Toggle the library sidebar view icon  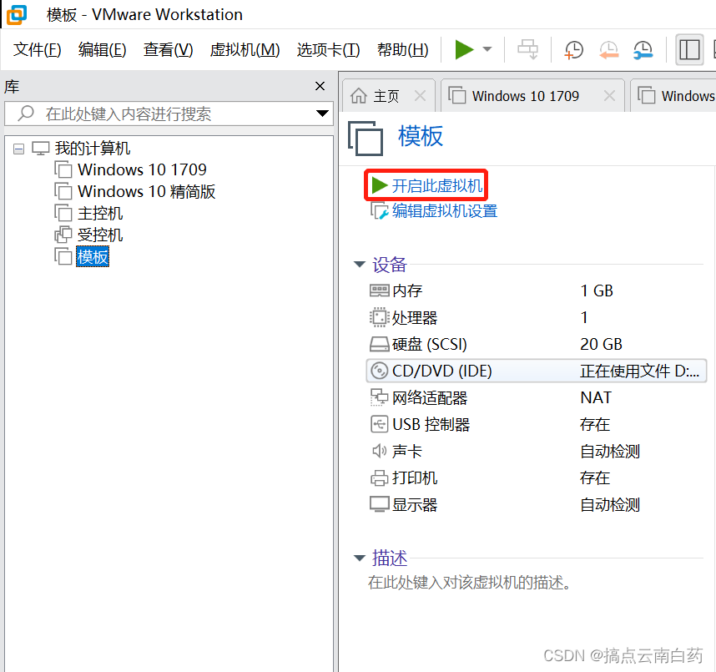point(689,49)
